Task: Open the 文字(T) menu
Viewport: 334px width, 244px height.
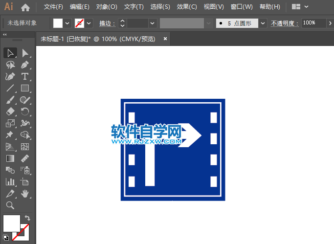Action: (134, 7)
